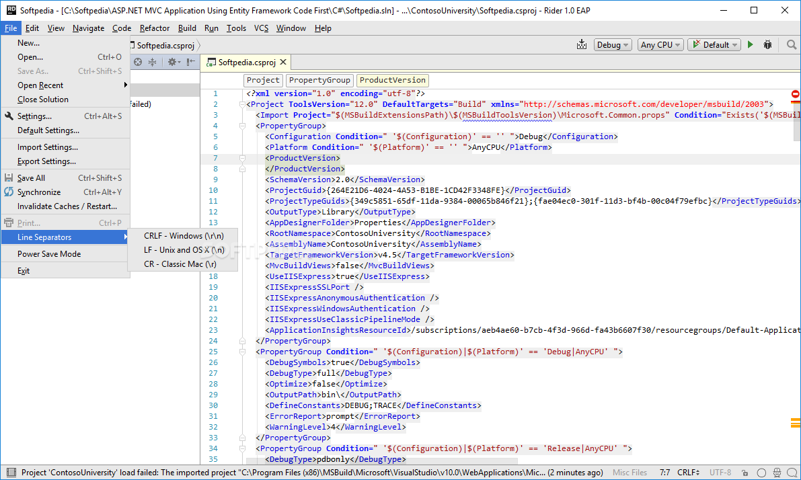Click the PropertyGroup breadcrumb button
This screenshot has height=480, width=801.
click(x=319, y=80)
